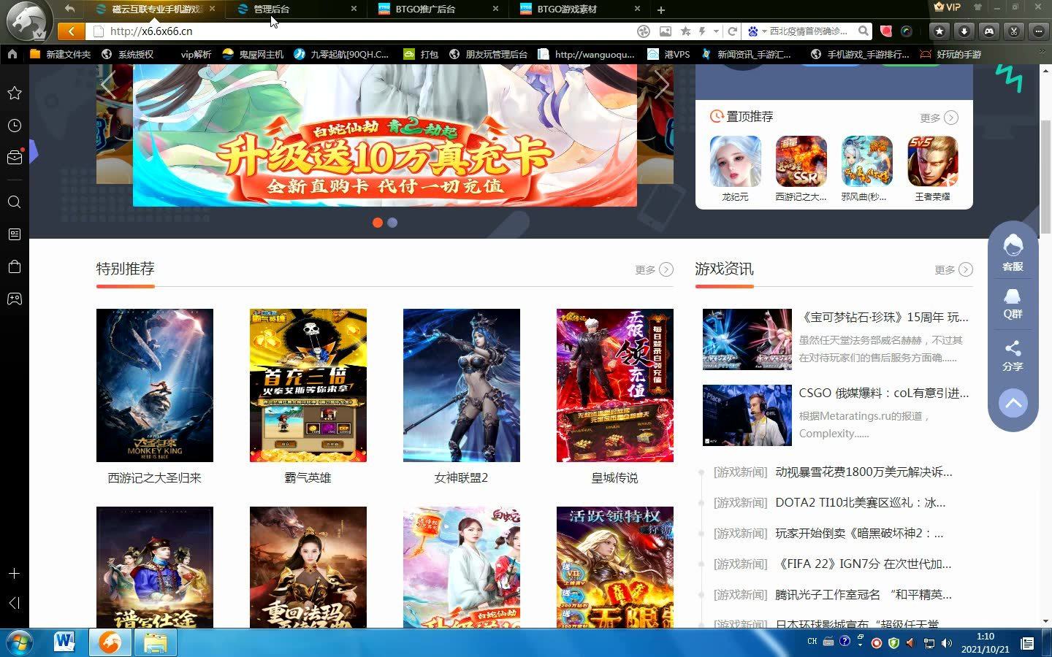The height and width of the screenshot is (657, 1052).
Task: Switch to the 管理后台 tab
Action: pos(272,9)
